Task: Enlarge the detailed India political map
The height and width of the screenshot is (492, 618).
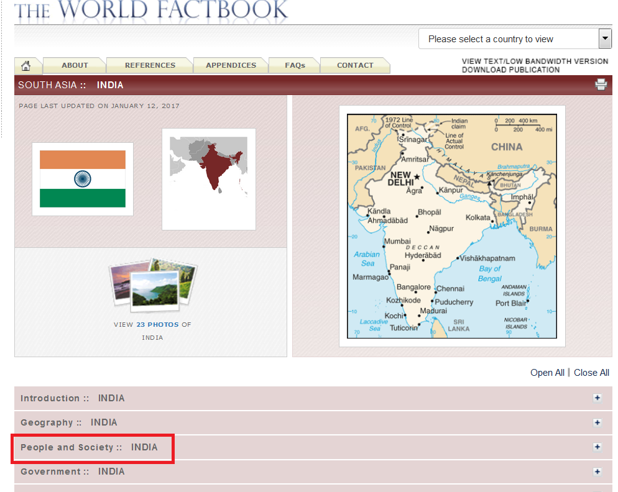Action: pos(452,226)
